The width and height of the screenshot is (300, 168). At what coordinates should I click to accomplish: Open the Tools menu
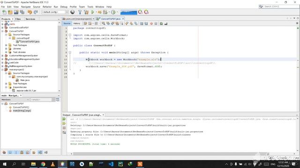coord(90,7)
